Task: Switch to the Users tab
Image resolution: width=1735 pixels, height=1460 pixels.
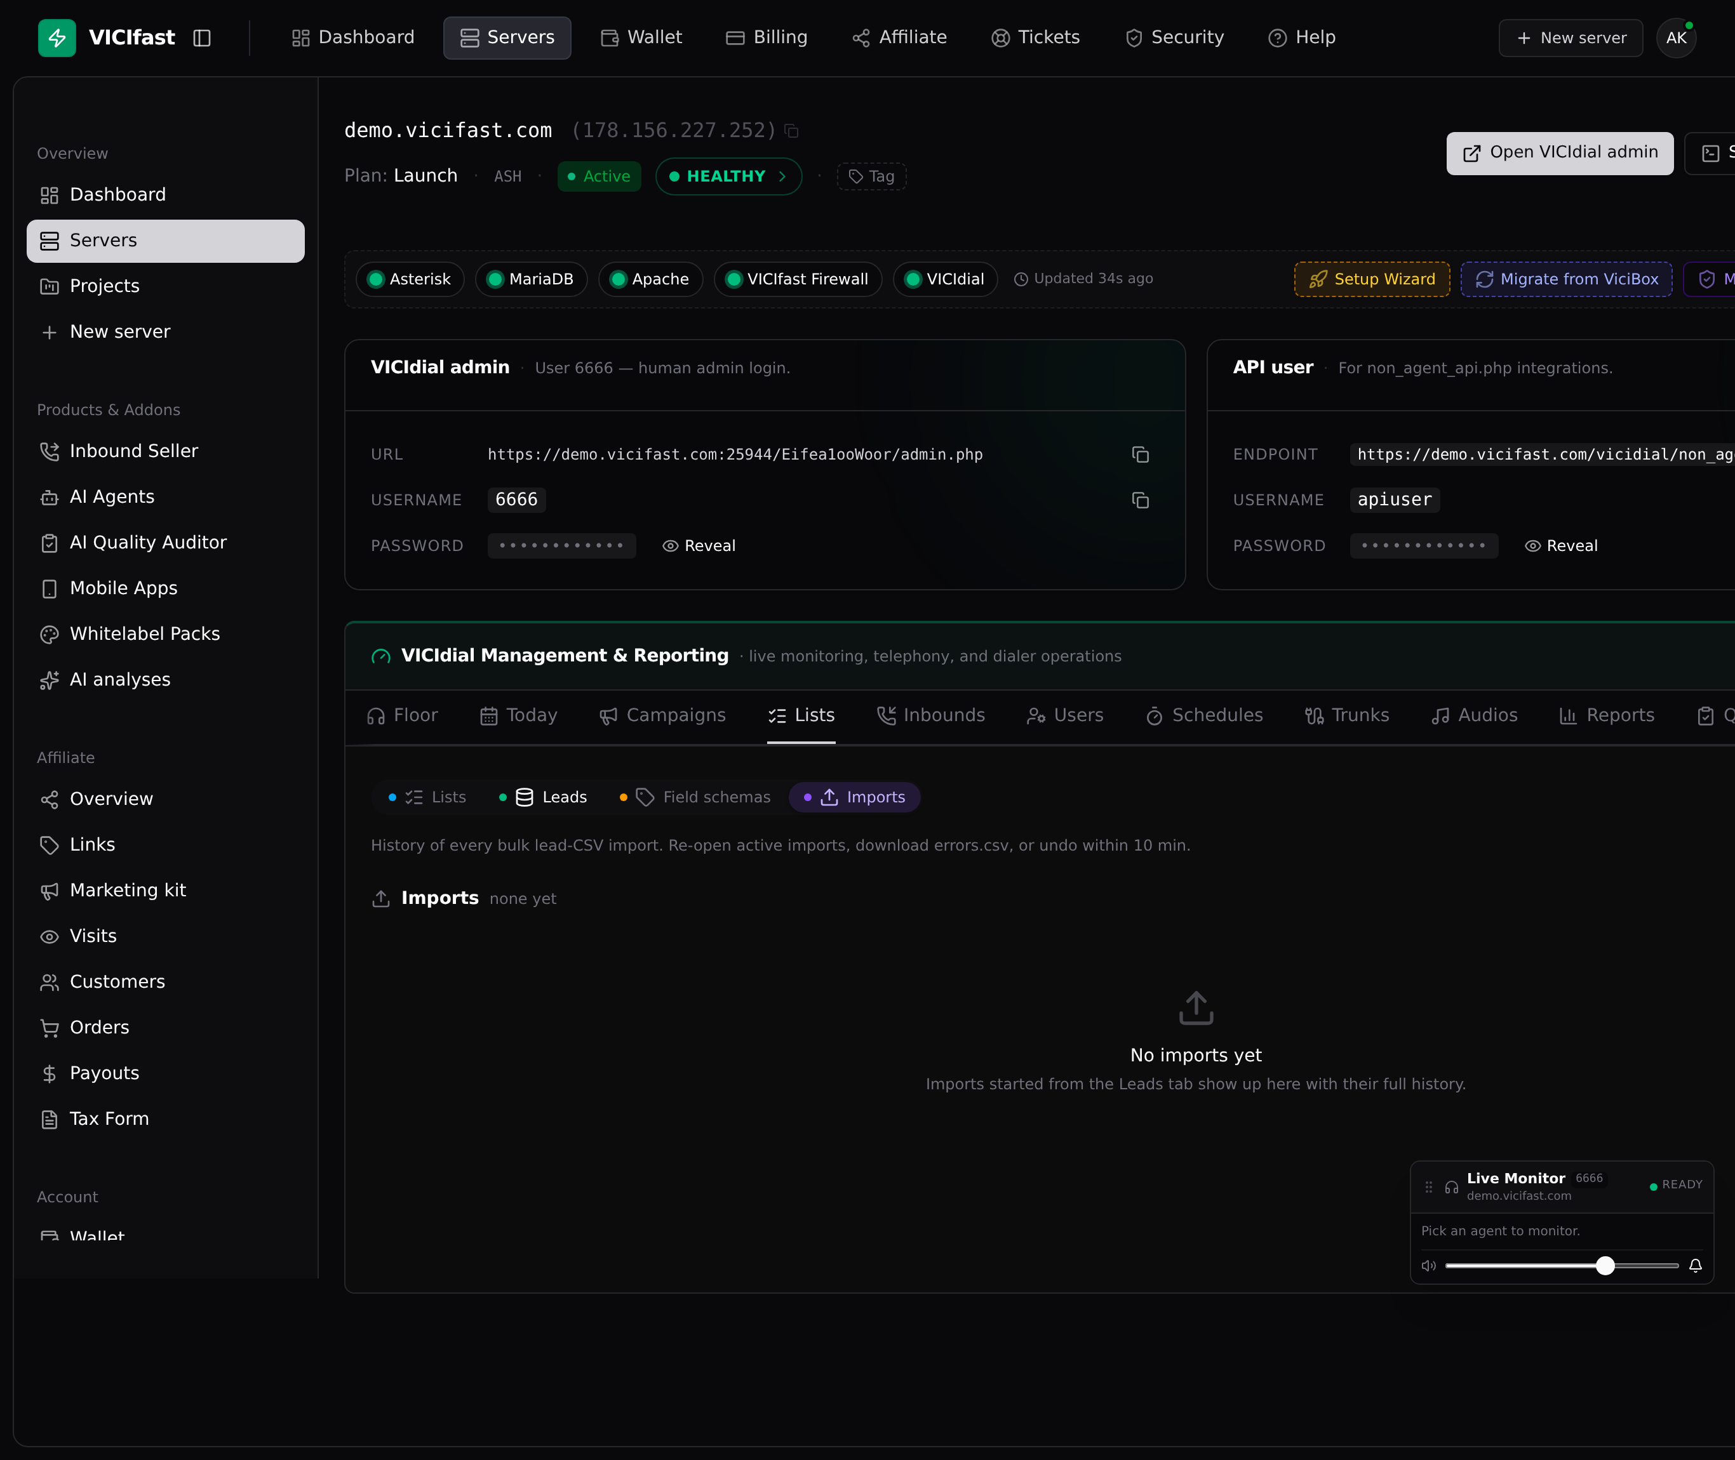Action: click(1065, 716)
